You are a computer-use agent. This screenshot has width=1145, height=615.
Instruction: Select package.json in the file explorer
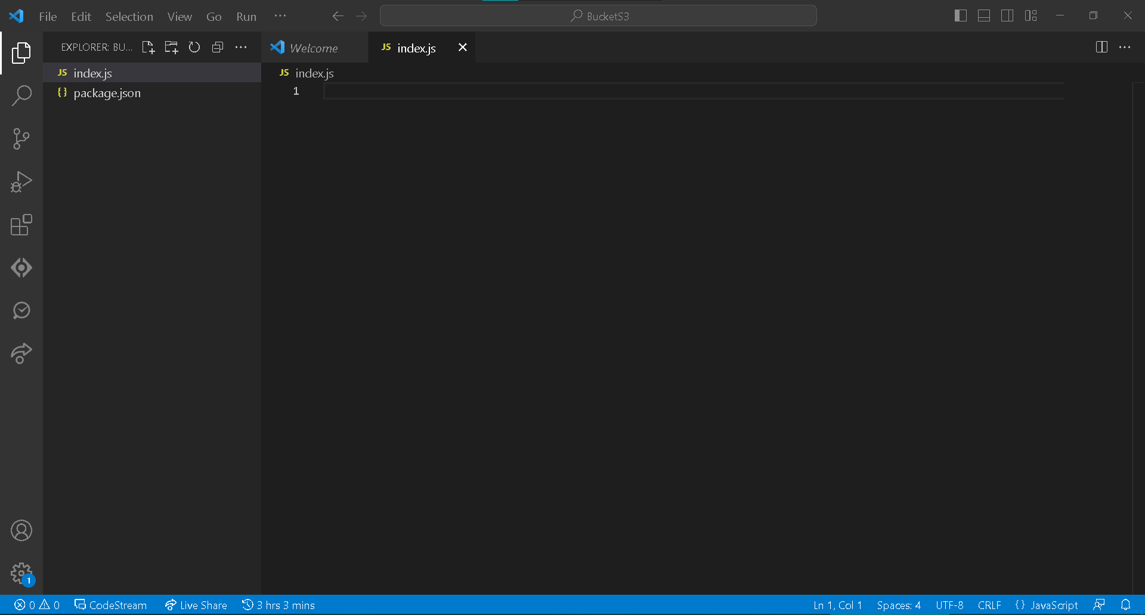pos(107,93)
